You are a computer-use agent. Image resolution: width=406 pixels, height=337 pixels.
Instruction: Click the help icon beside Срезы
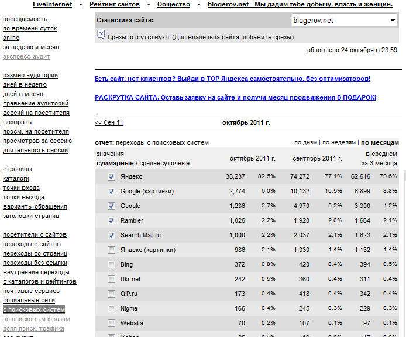pyautogui.click(x=100, y=37)
